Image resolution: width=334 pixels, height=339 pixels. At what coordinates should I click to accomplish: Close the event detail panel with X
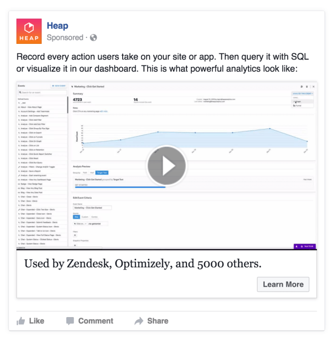point(314,86)
